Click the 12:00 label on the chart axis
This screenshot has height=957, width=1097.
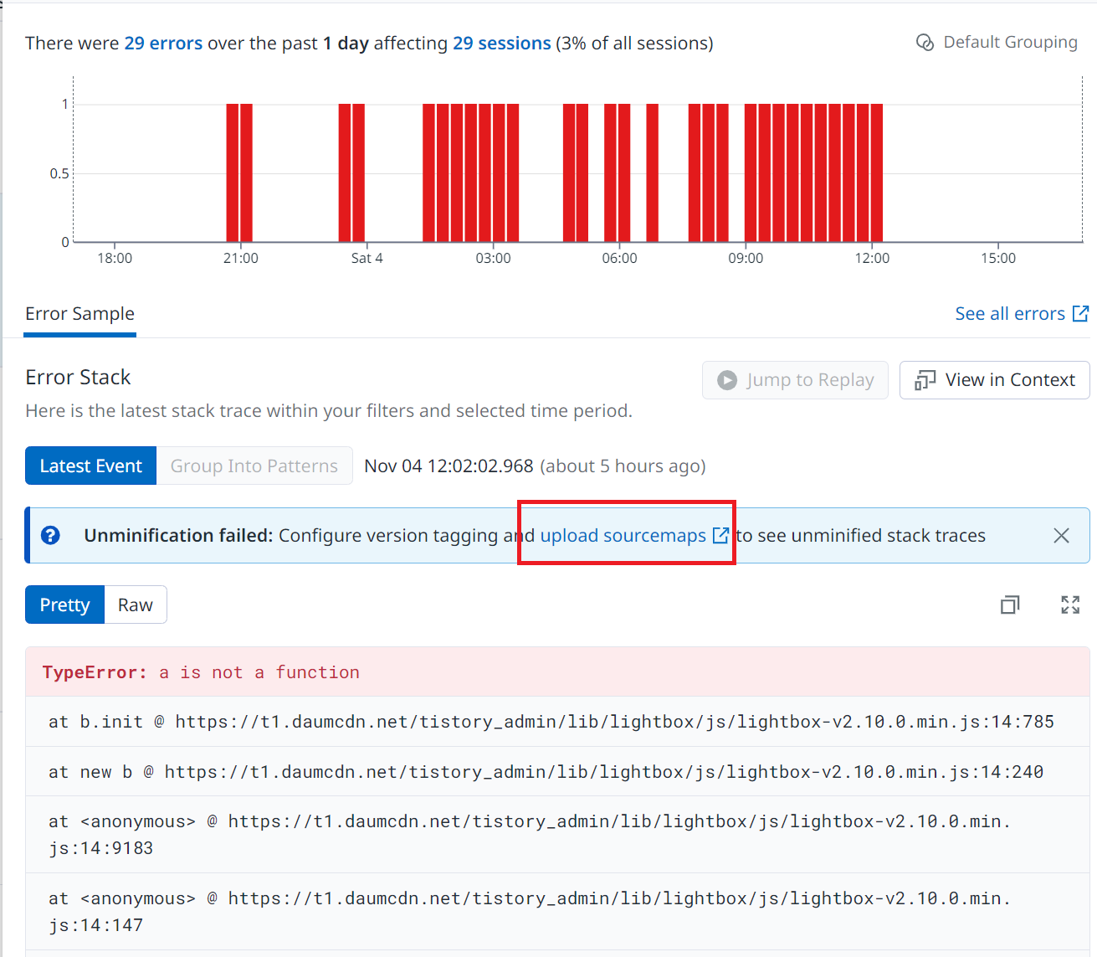coord(872,258)
